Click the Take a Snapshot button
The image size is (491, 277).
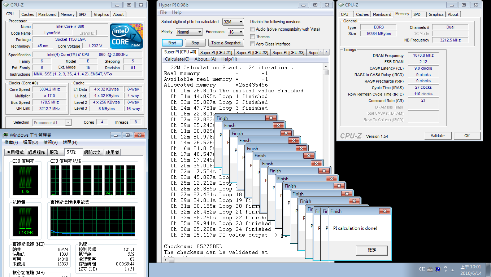(226, 43)
